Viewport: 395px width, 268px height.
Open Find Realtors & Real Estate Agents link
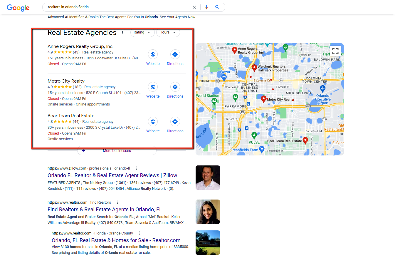105,210
